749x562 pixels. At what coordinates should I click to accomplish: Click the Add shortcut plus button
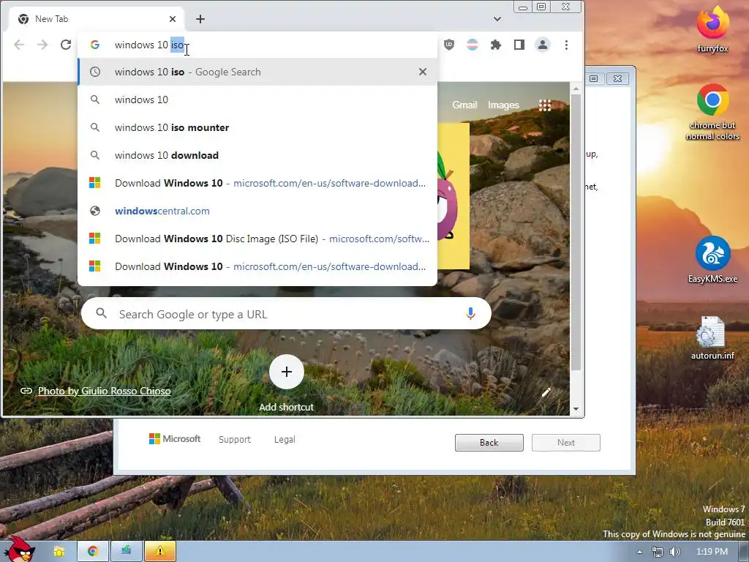point(287,371)
